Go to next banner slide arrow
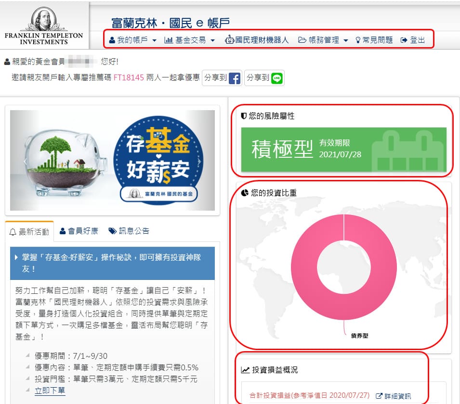The image size is (460, 404). (x=199, y=162)
